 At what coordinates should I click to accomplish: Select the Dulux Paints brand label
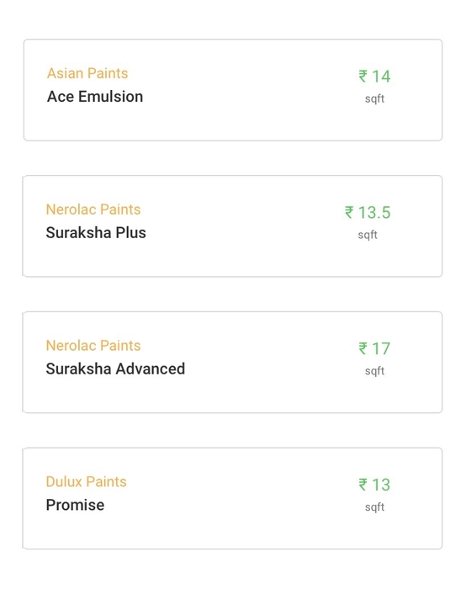click(x=87, y=481)
